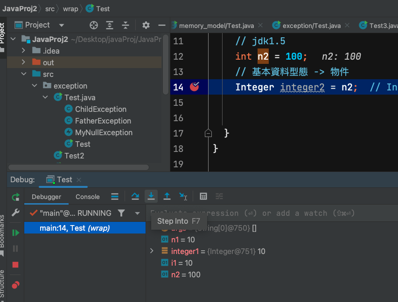Hide the Project panel with the minus icon

coord(162,25)
